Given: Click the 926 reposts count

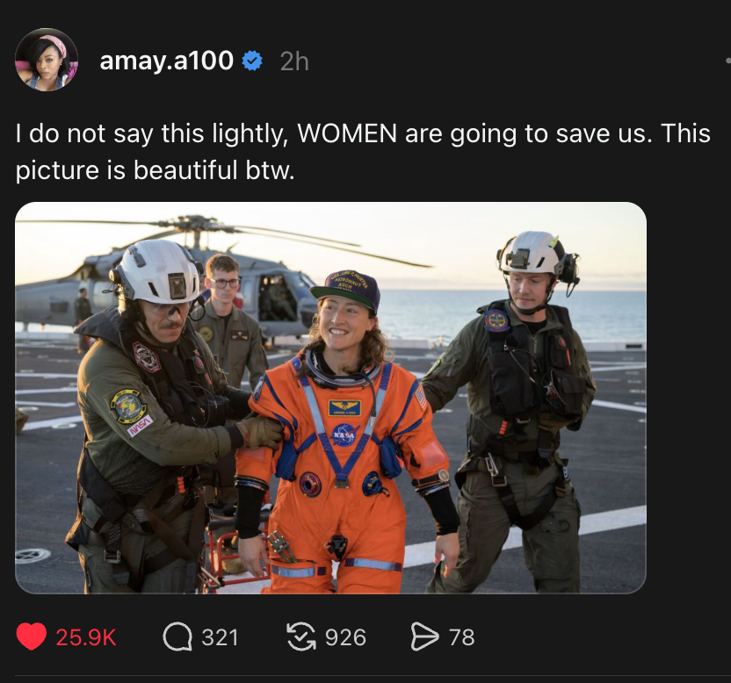Looking at the screenshot, I should 345,637.
